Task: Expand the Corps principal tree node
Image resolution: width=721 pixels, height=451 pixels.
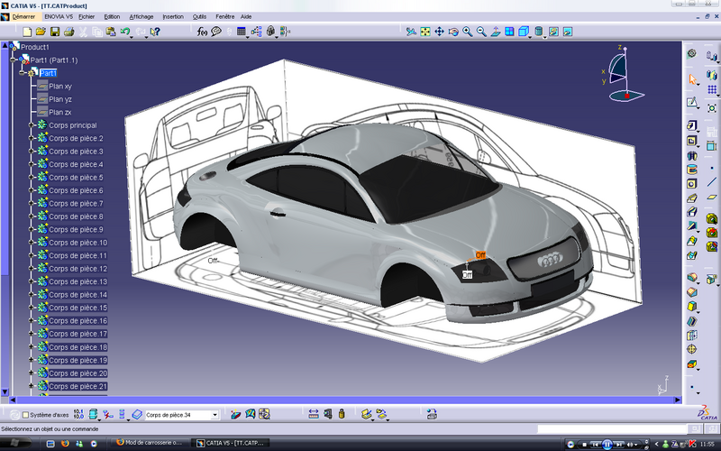Action: click(x=31, y=125)
